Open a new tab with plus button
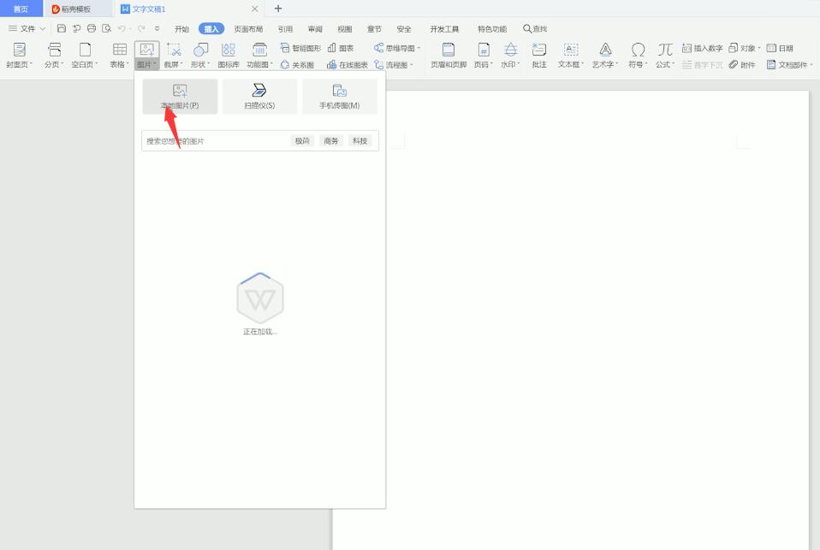 point(278,9)
